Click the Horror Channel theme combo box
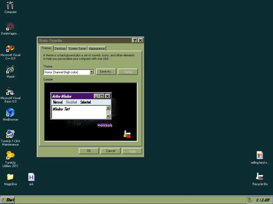The width and height of the screenshot is (273, 204). (69, 72)
